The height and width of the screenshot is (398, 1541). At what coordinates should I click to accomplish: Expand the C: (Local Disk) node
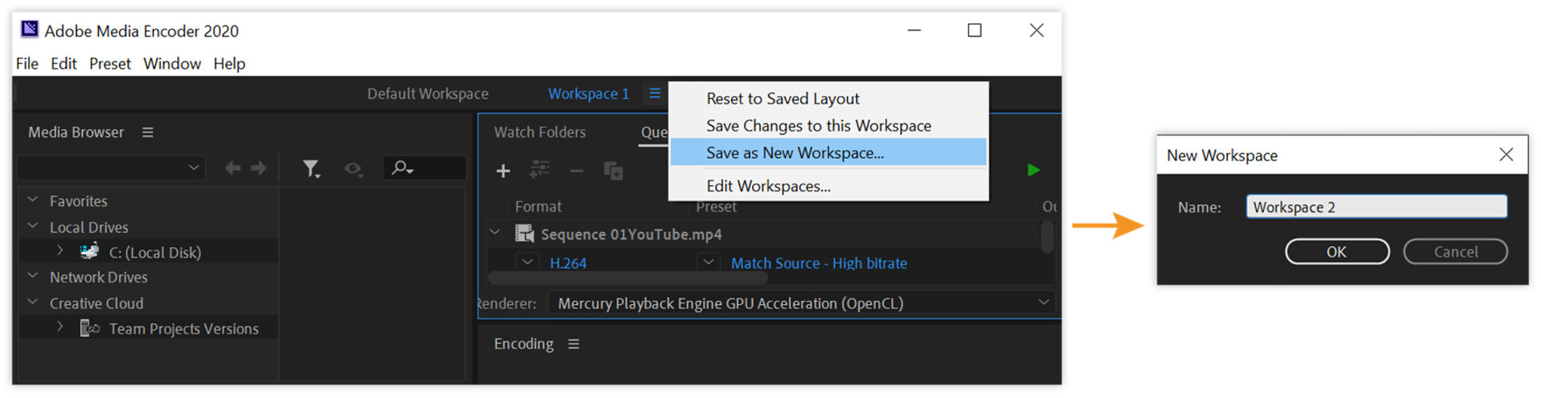pos(59,251)
